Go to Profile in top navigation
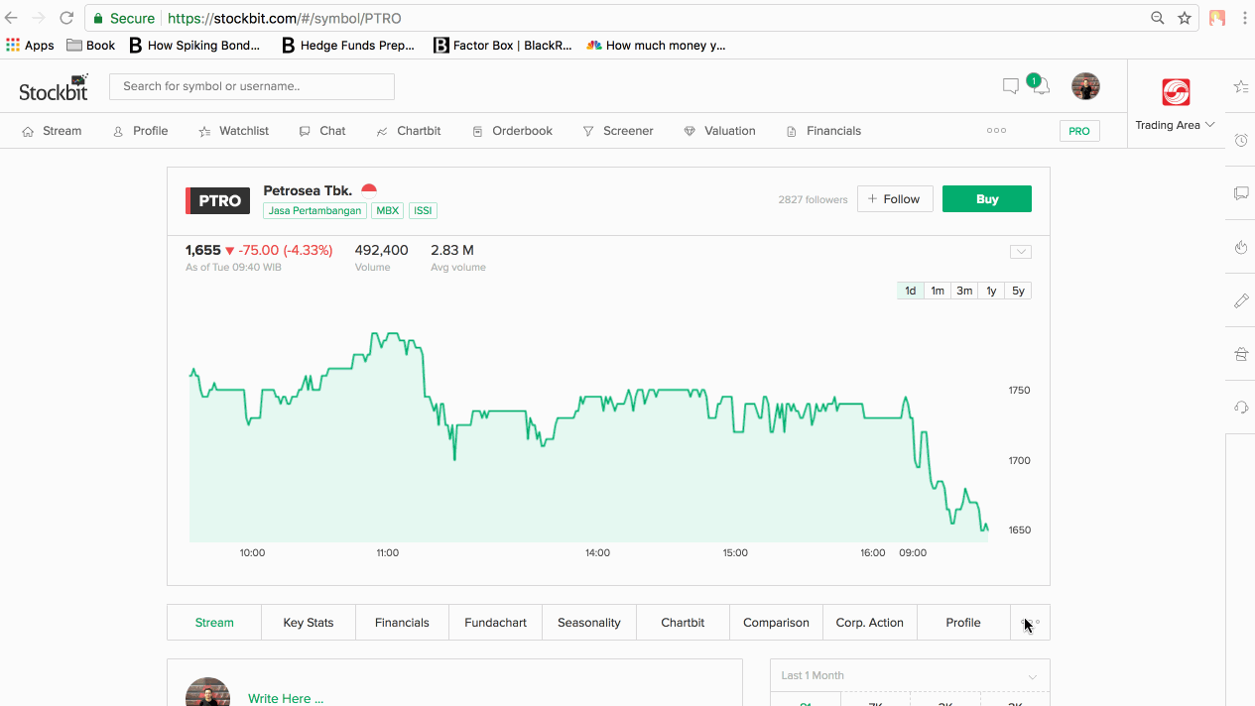The width and height of the screenshot is (1255, 706). coord(140,131)
